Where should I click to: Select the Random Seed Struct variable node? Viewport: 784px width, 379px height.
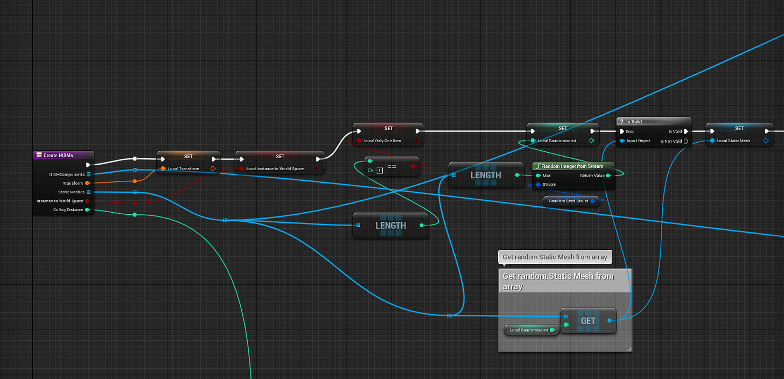571,201
